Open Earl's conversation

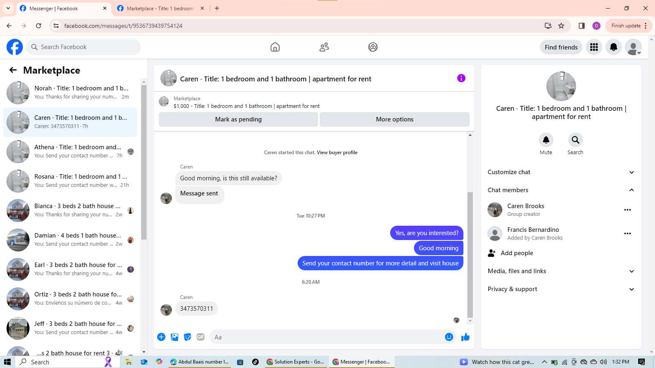click(70, 269)
